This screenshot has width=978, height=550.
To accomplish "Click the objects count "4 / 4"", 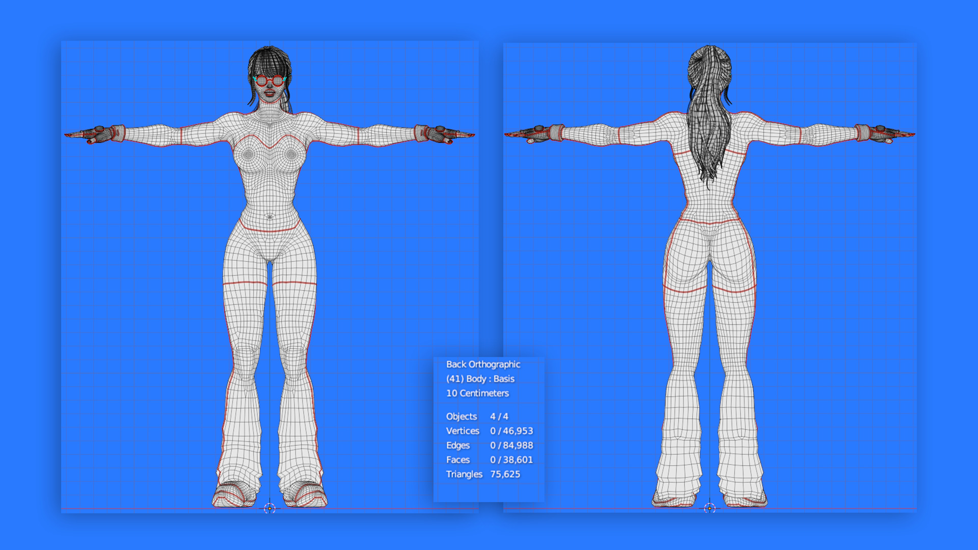I will click(x=499, y=417).
